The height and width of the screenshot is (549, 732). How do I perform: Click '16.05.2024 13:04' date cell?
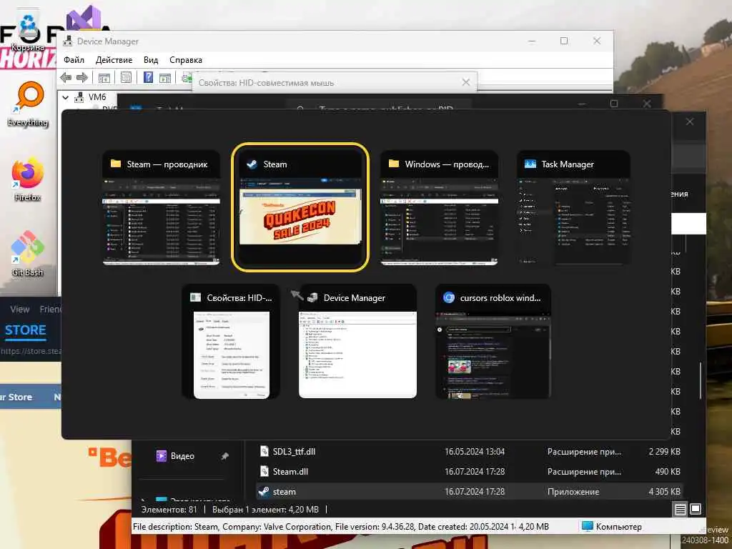coord(475,452)
